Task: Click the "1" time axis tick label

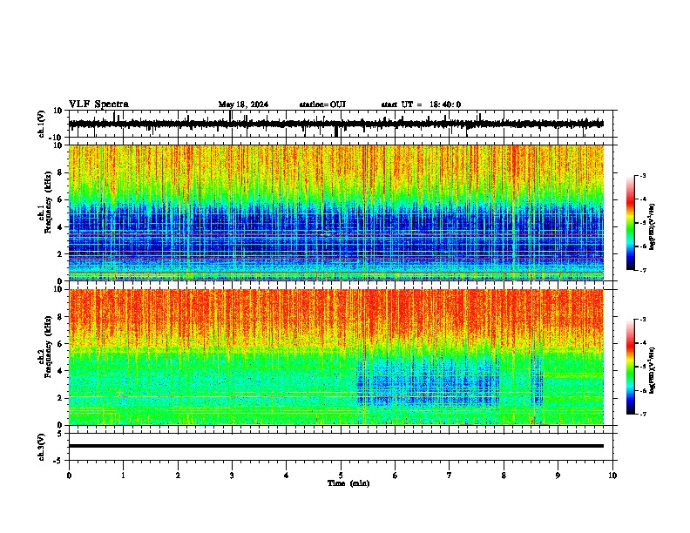Action: click(x=123, y=476)
